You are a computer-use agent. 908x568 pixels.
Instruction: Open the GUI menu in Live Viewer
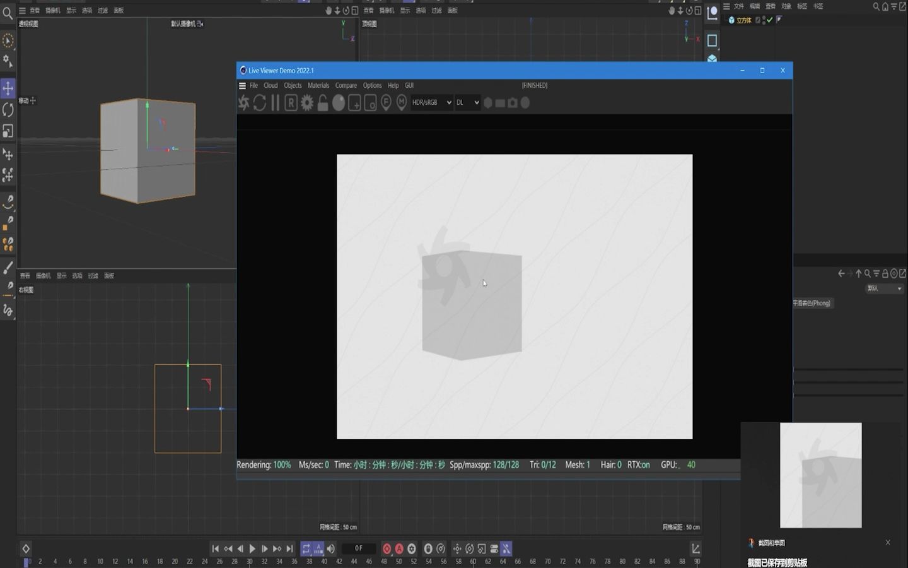pyautogui.click(x=409, y=86)
